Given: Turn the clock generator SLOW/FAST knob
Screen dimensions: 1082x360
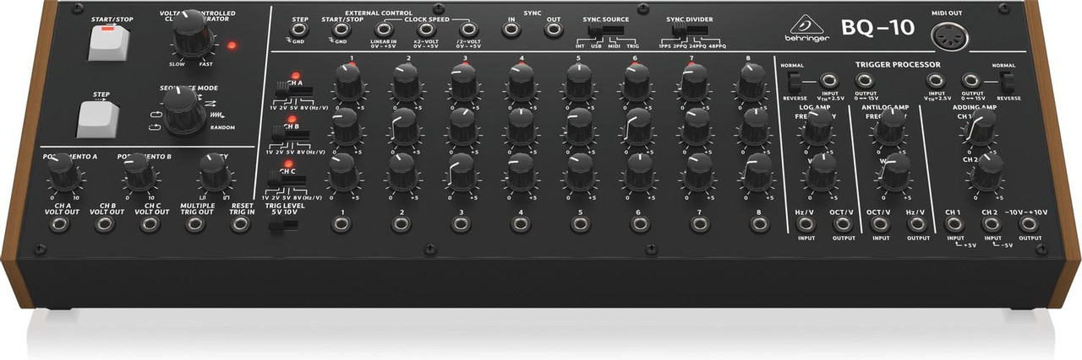Looking at the screenshot, I should 195,33.
